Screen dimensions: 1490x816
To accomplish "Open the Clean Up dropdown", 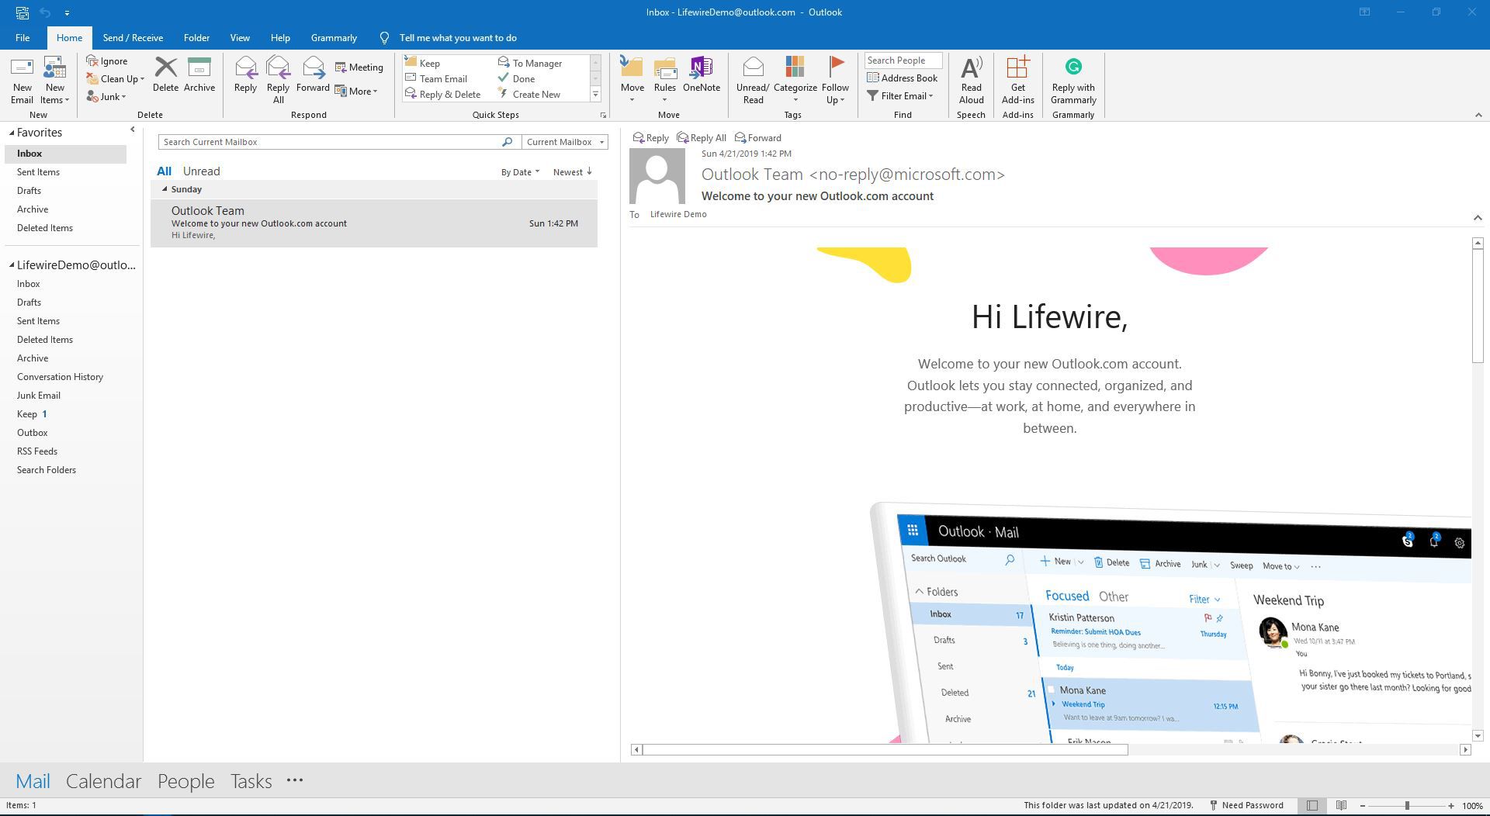I will click(x=116, y=78).
